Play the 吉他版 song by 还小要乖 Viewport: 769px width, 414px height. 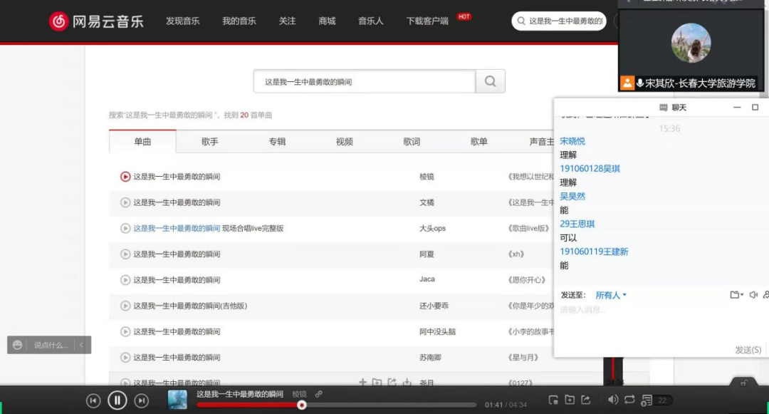[125, 306]
